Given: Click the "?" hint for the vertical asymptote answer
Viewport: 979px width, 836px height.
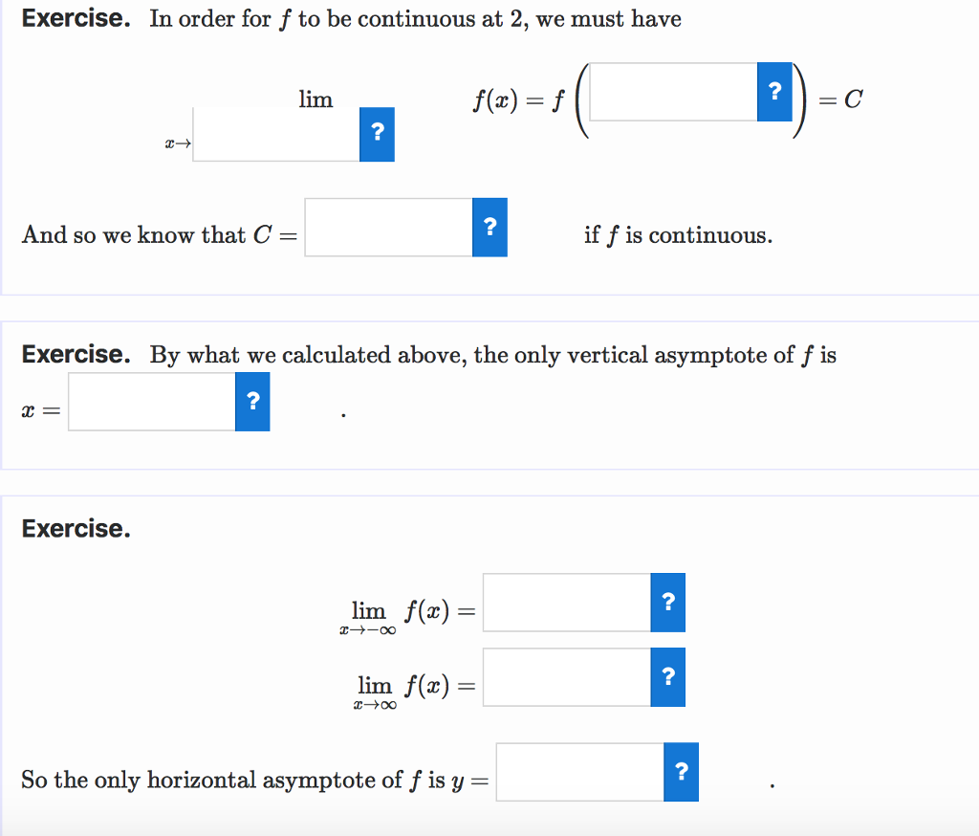Looking at the screenshot, I should [251, 402].
